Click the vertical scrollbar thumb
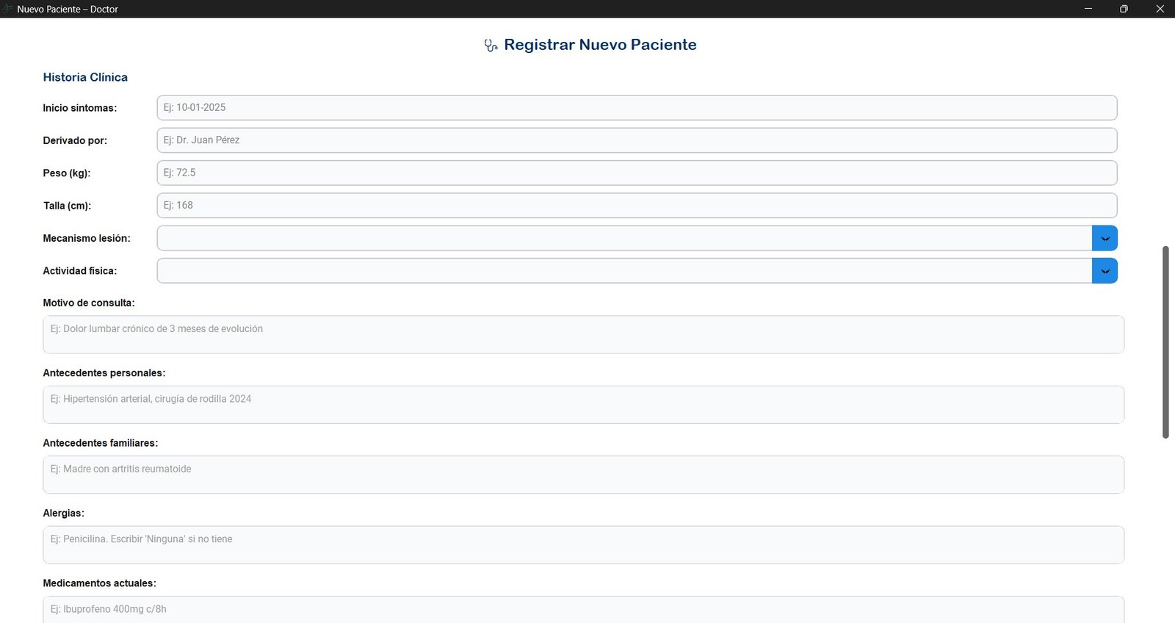The height and width of the screenshot is (623, 1175). pos(1165,342)
